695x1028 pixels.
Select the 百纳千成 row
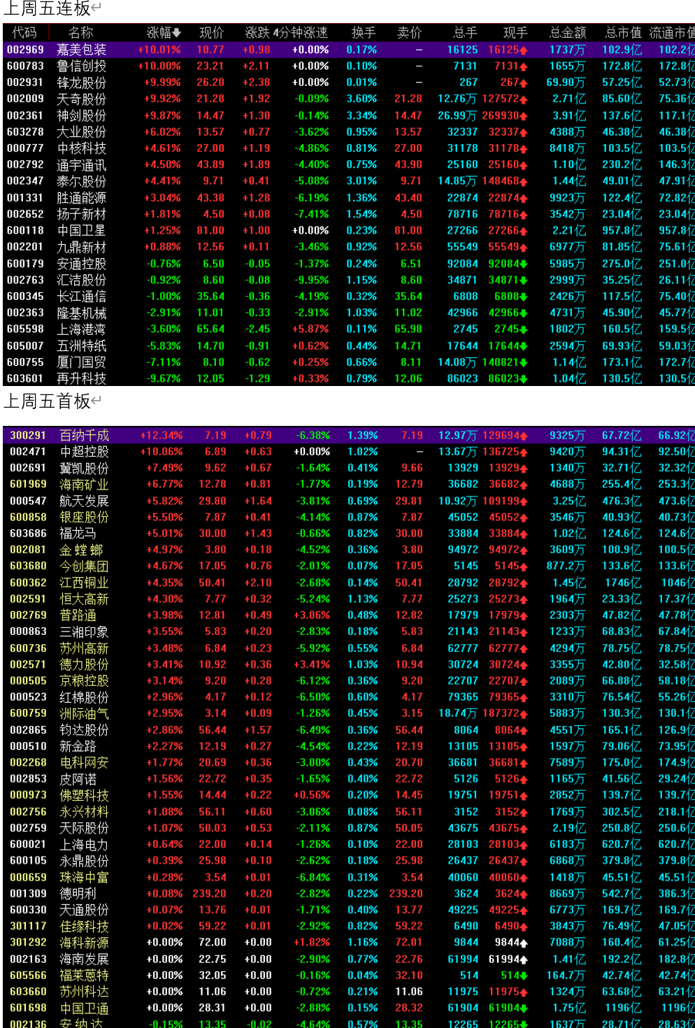(349, 435)
